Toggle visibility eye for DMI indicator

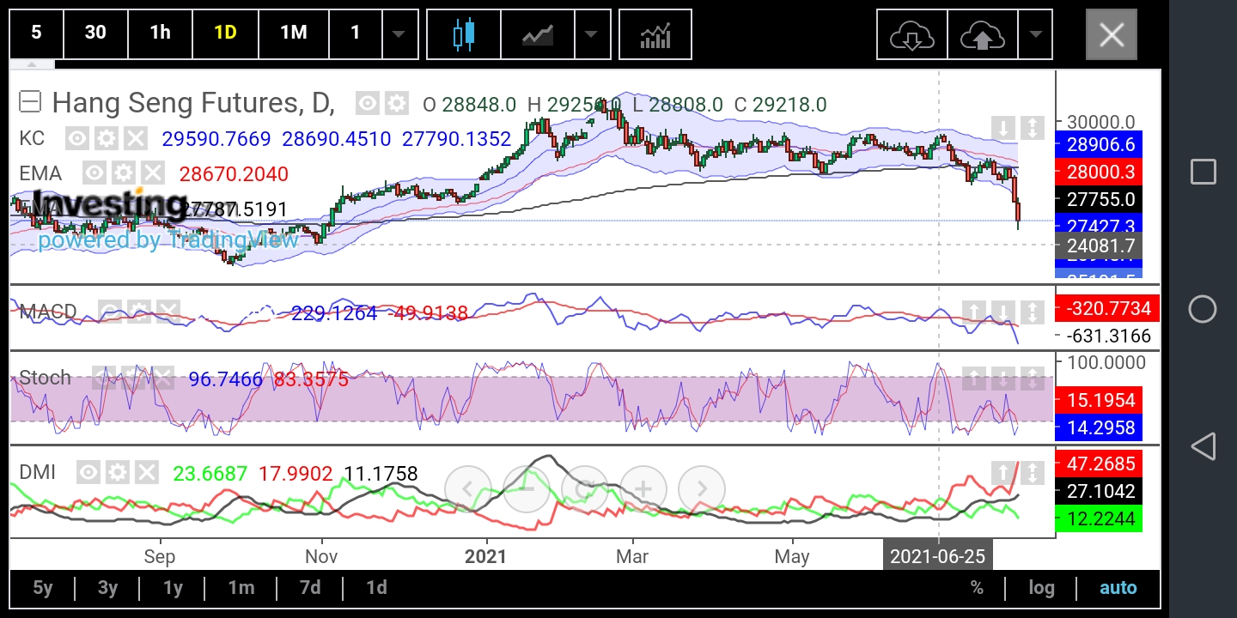(x=88, y=472)
